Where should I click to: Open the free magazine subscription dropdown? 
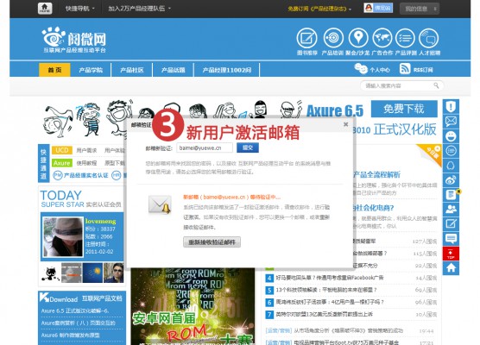tap(319, 9)
